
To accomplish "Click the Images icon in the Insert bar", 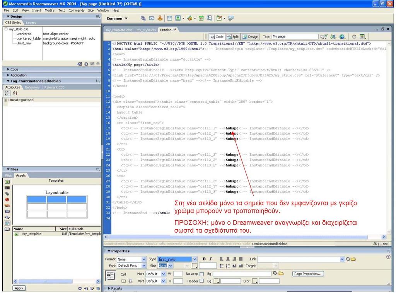I will point(178,18).
